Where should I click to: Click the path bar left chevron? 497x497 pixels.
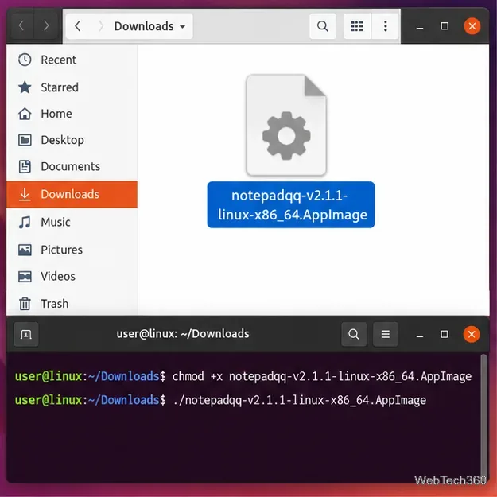click(78, 26)
